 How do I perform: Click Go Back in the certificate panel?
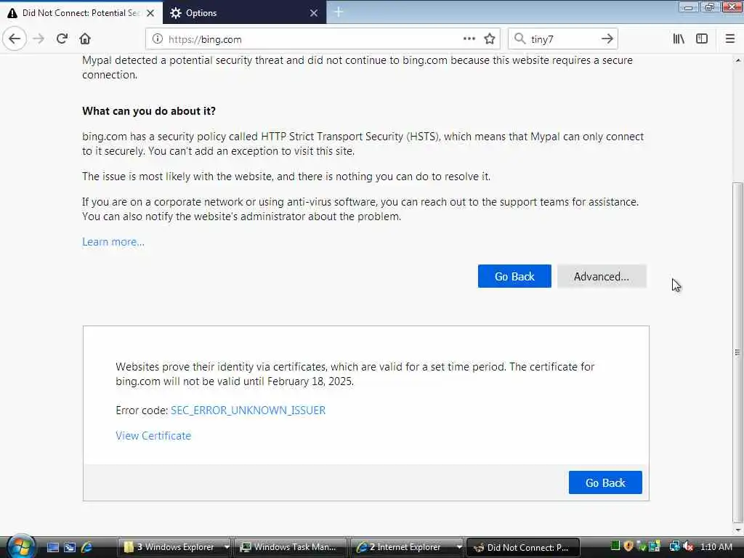click(605, 482)
